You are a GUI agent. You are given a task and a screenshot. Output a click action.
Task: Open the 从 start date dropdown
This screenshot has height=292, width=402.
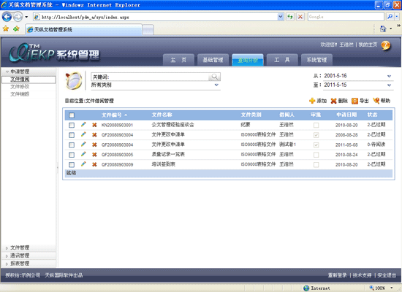[x=389, y=76]
